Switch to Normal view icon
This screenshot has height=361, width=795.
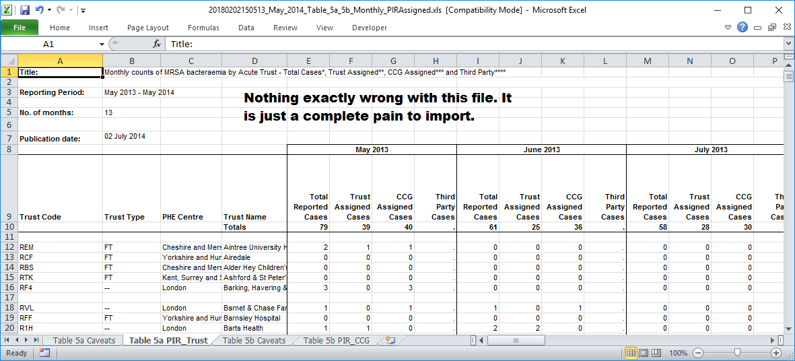[x=631, y=353]
